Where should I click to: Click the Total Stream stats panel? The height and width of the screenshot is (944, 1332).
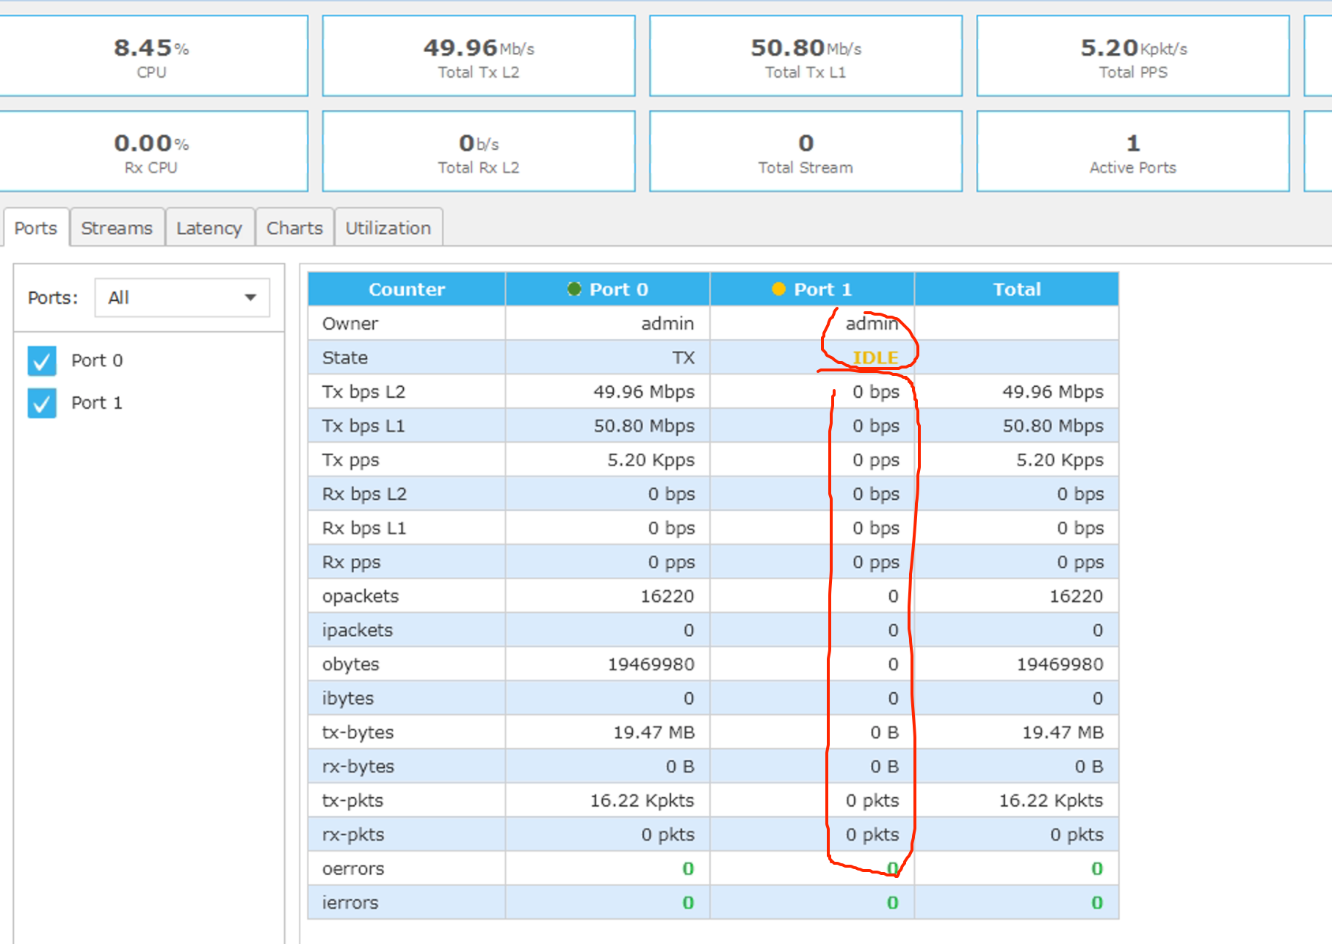pyautogui.click(x=806, y=151)
